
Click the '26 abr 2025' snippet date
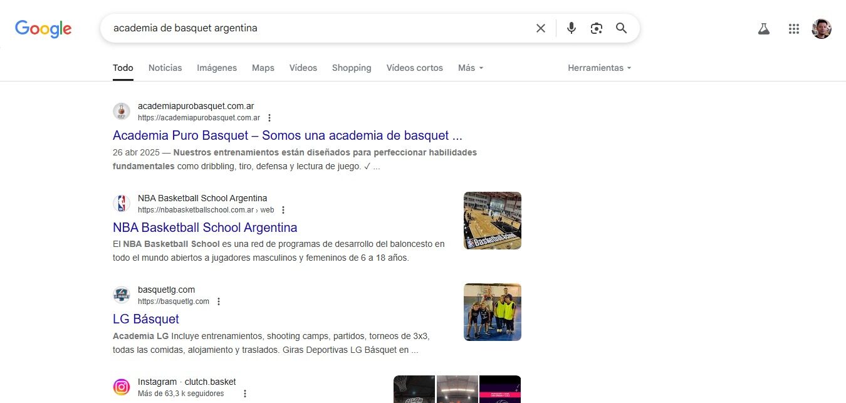(x=136, y=152)
